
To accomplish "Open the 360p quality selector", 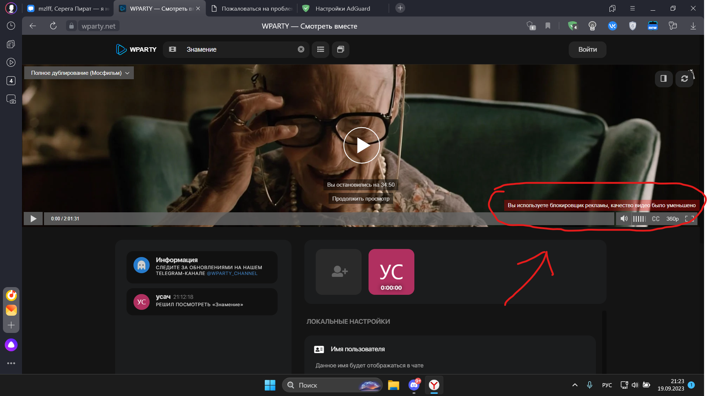I will (672, 219).
